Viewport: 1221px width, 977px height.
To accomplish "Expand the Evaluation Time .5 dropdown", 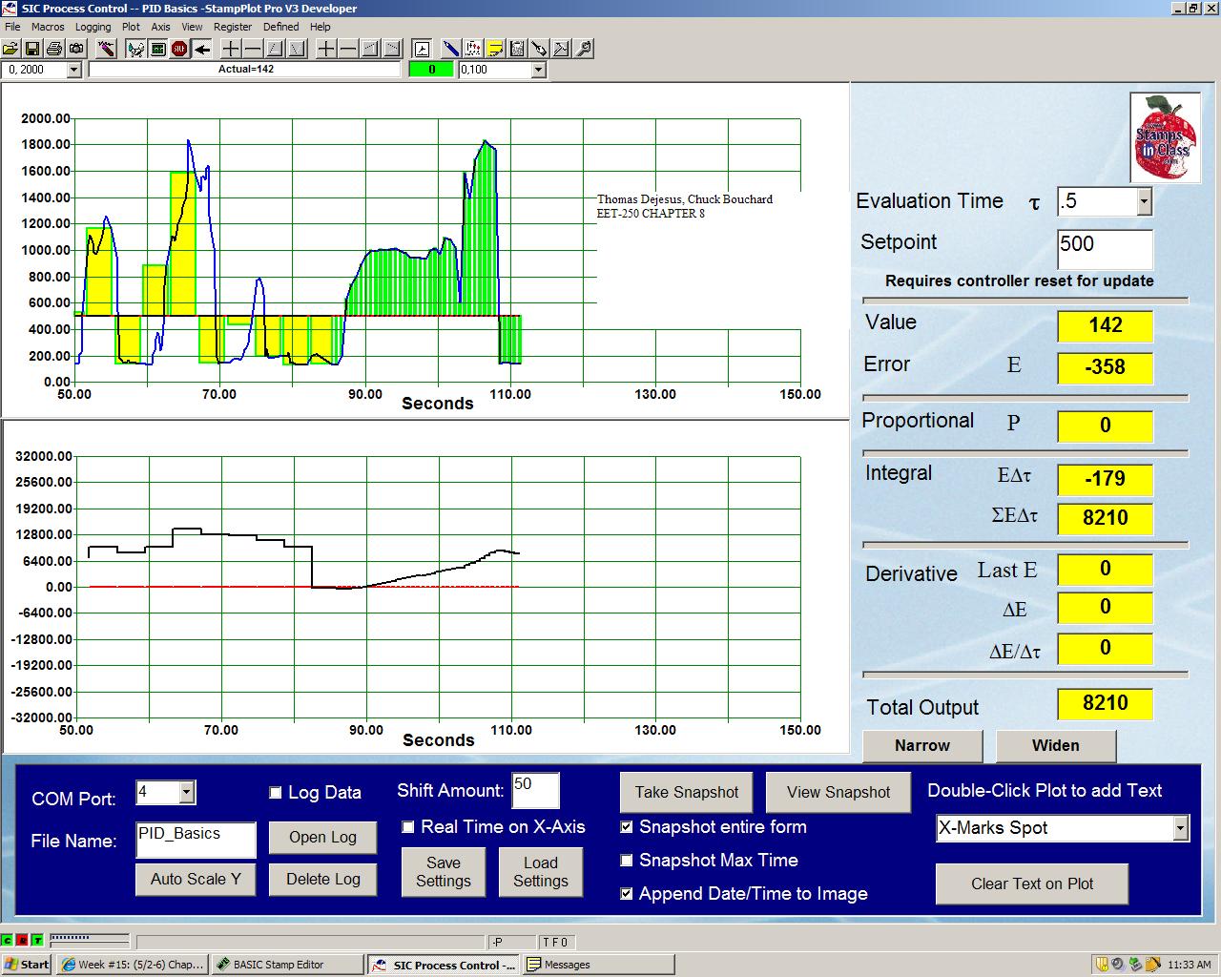I will [1144, 201].
